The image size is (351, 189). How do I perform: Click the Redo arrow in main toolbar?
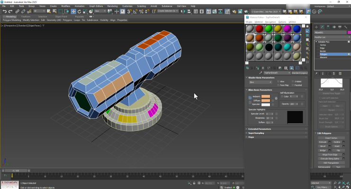pos(10,11)
